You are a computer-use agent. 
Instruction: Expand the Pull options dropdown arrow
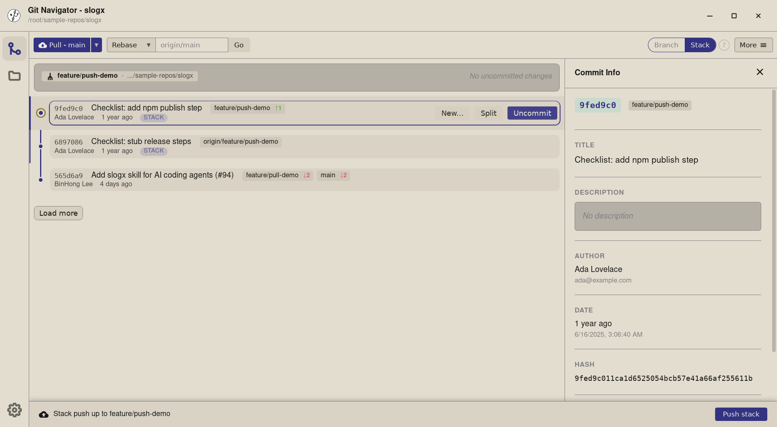(x=96, y=45)
